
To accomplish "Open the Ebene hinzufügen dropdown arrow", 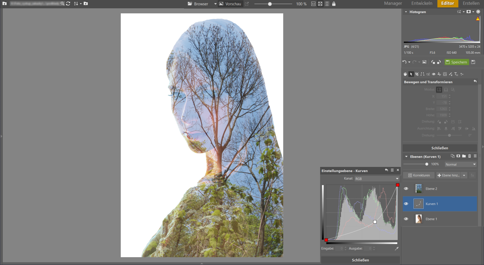I will [464, 175].
